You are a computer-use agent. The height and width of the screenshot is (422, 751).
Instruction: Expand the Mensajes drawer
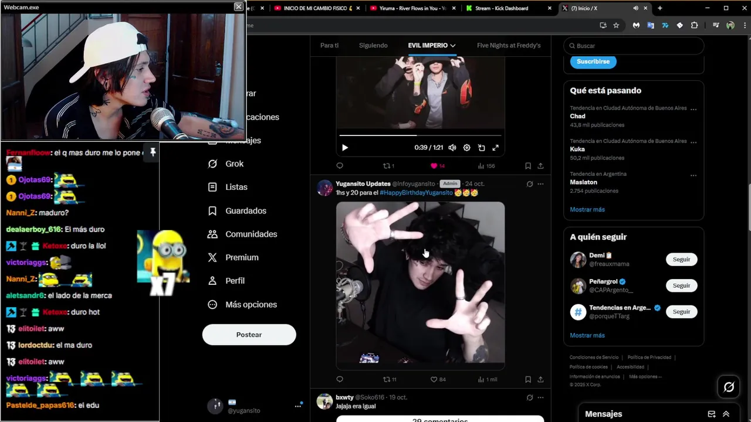(x=726, y=414)
